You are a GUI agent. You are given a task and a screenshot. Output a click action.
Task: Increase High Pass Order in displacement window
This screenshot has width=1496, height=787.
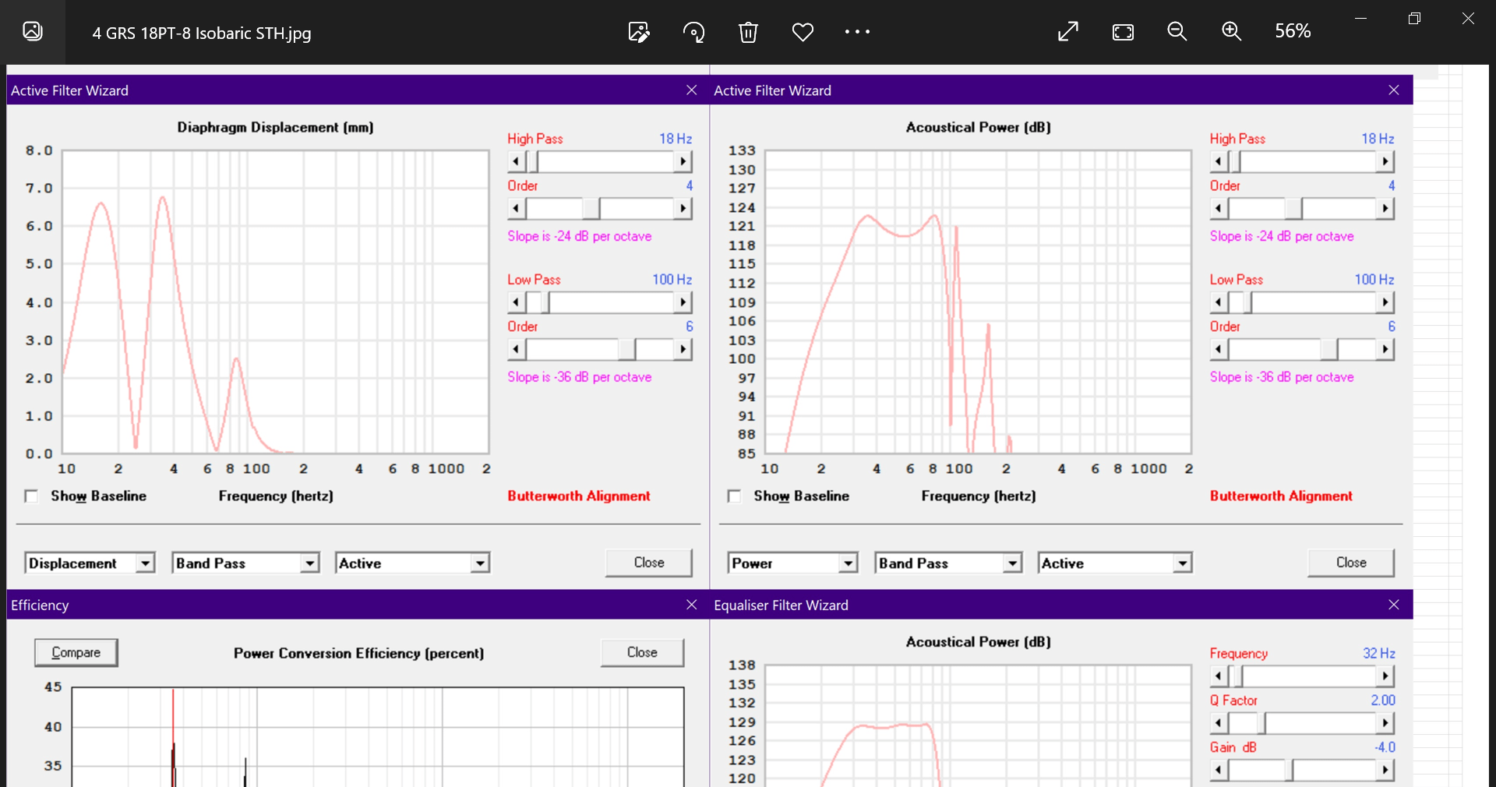(x=683, y=208)
